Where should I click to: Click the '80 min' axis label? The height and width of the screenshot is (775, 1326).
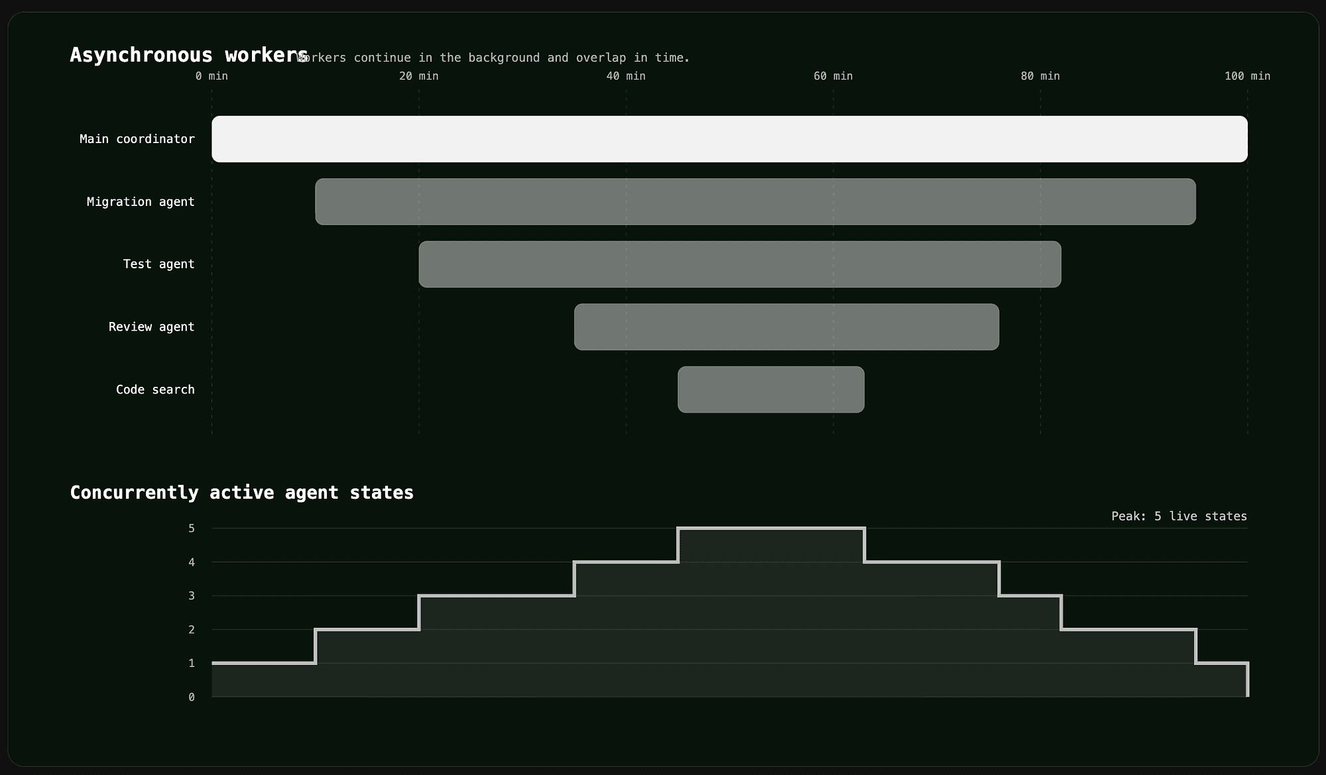pyautogui.click(x=1040, y=76)
